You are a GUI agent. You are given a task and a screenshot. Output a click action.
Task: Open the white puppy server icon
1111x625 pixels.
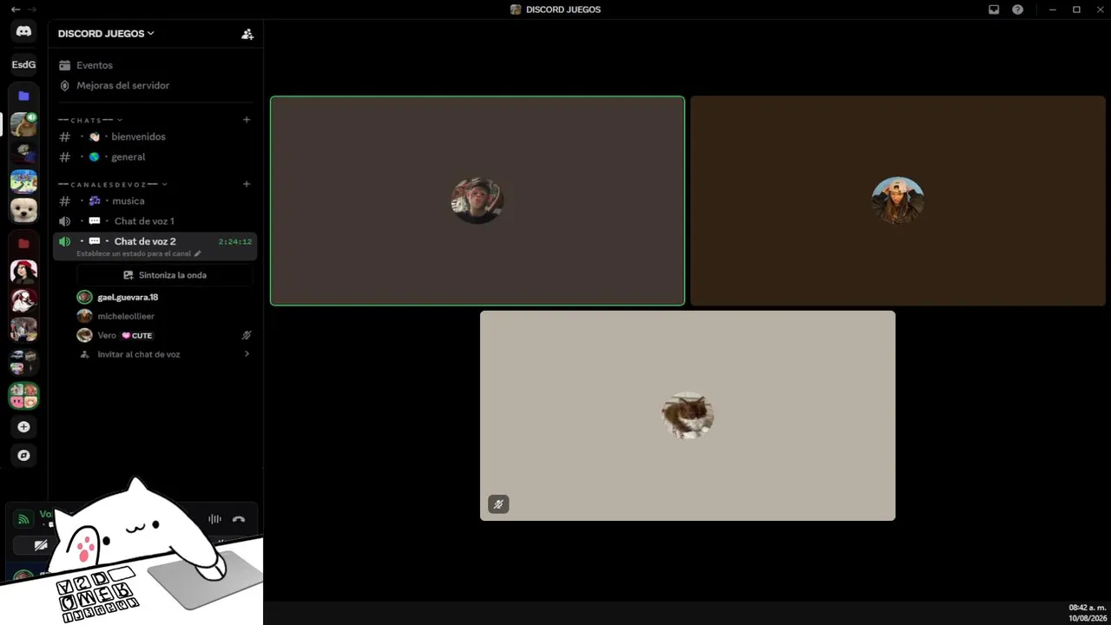coord(23,210)
